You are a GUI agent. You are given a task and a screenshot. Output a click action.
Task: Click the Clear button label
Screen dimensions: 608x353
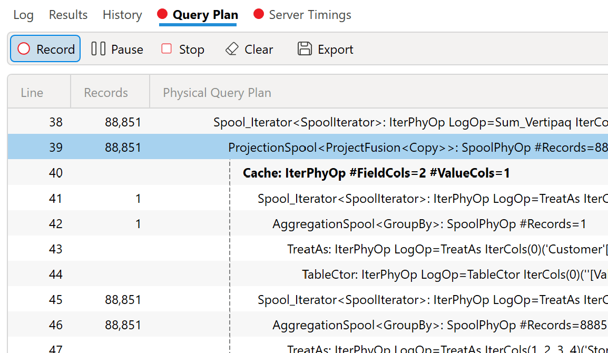(x=259, y=50)
